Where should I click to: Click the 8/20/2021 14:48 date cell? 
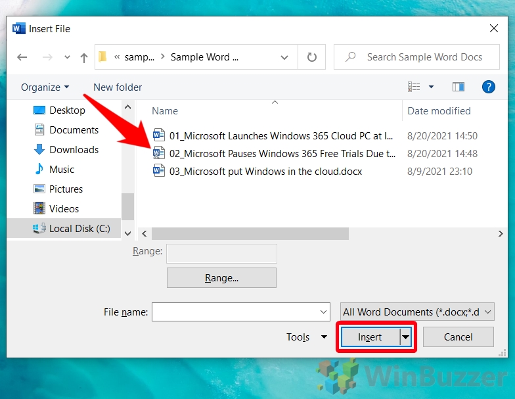pos(442,154)
